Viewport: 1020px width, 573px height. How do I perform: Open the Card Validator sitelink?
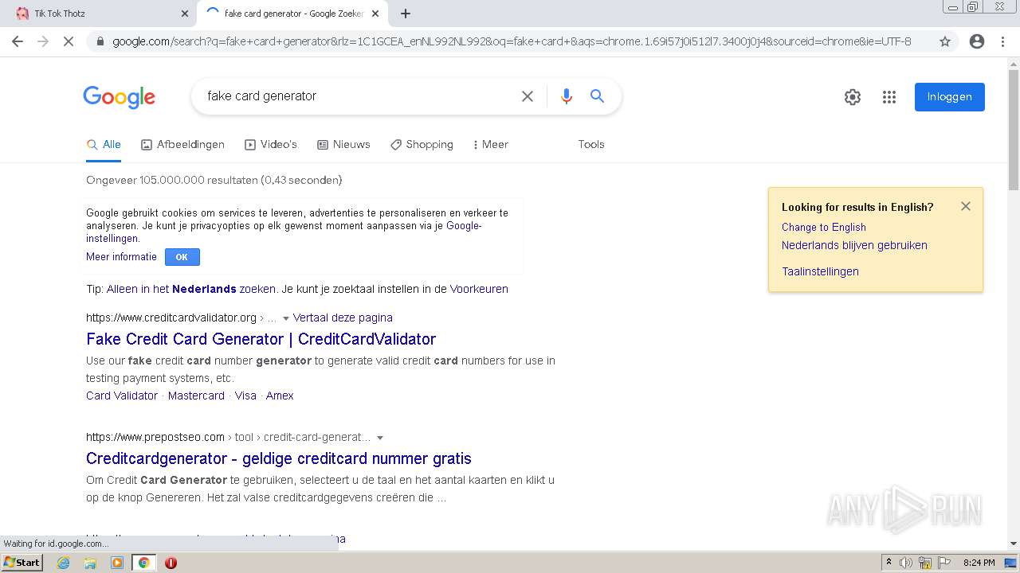(122, 396)
